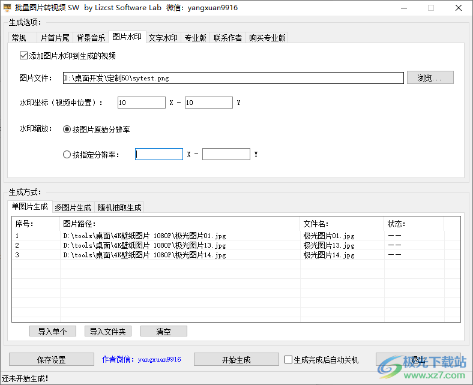
Task: Click the 退出 button
Action: 418,359
